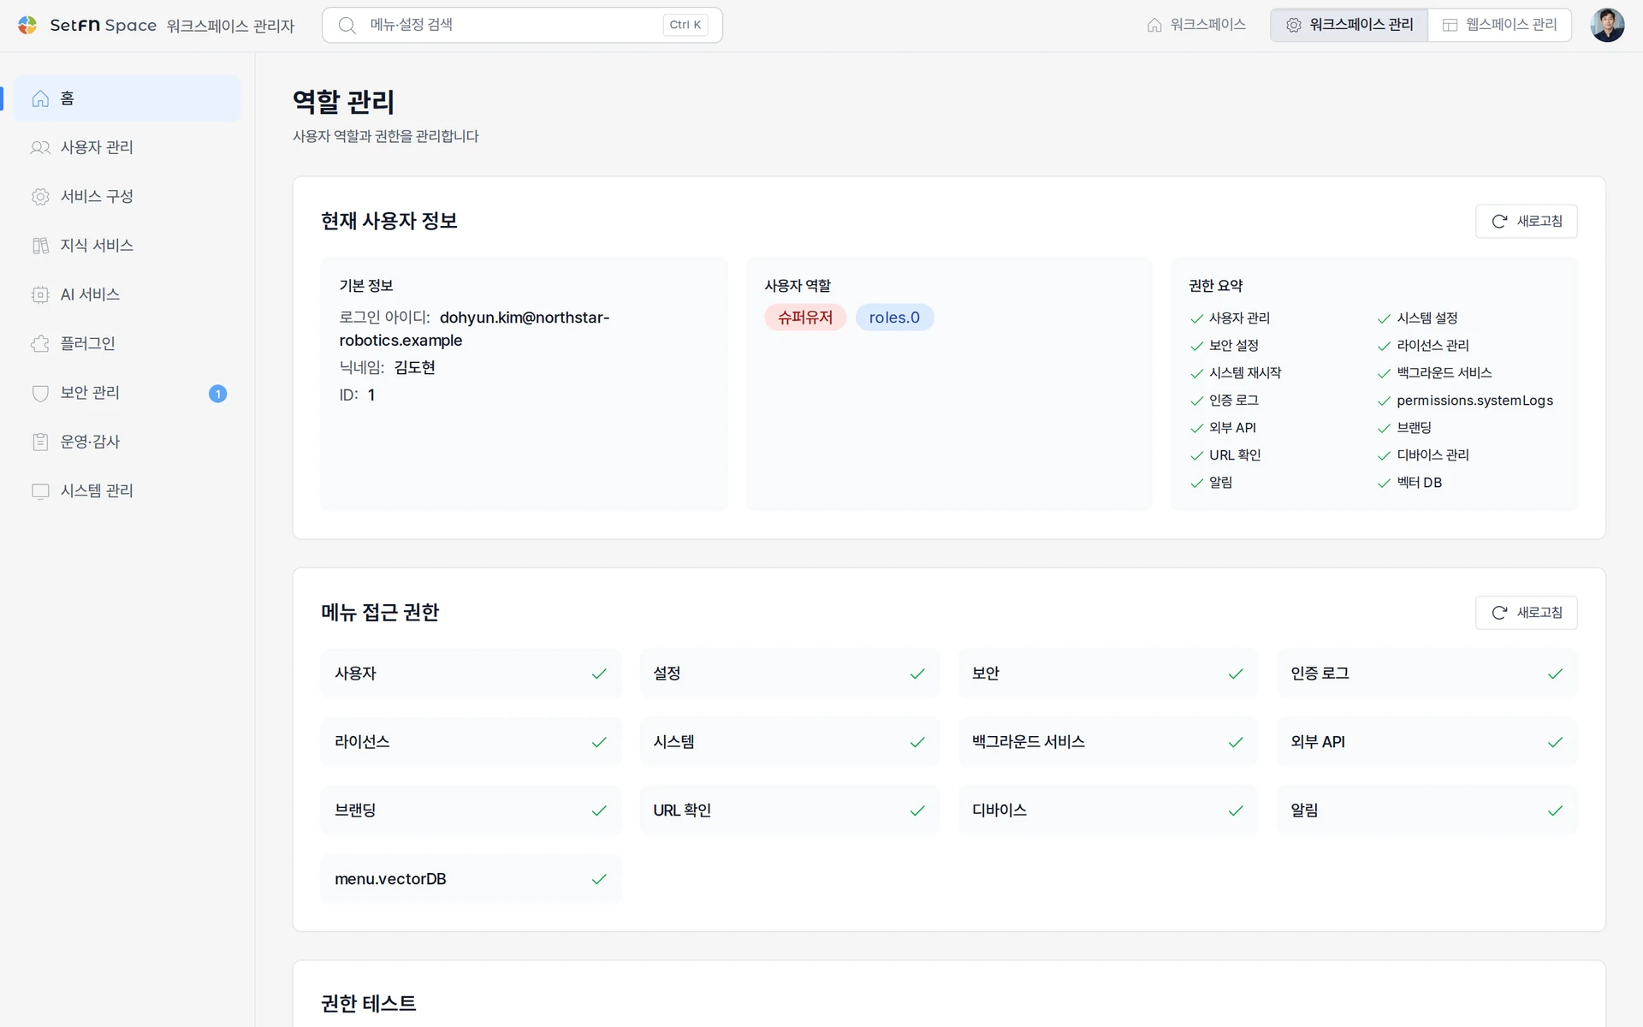Click the 인증 로그 menu access card

[1427, 674]
